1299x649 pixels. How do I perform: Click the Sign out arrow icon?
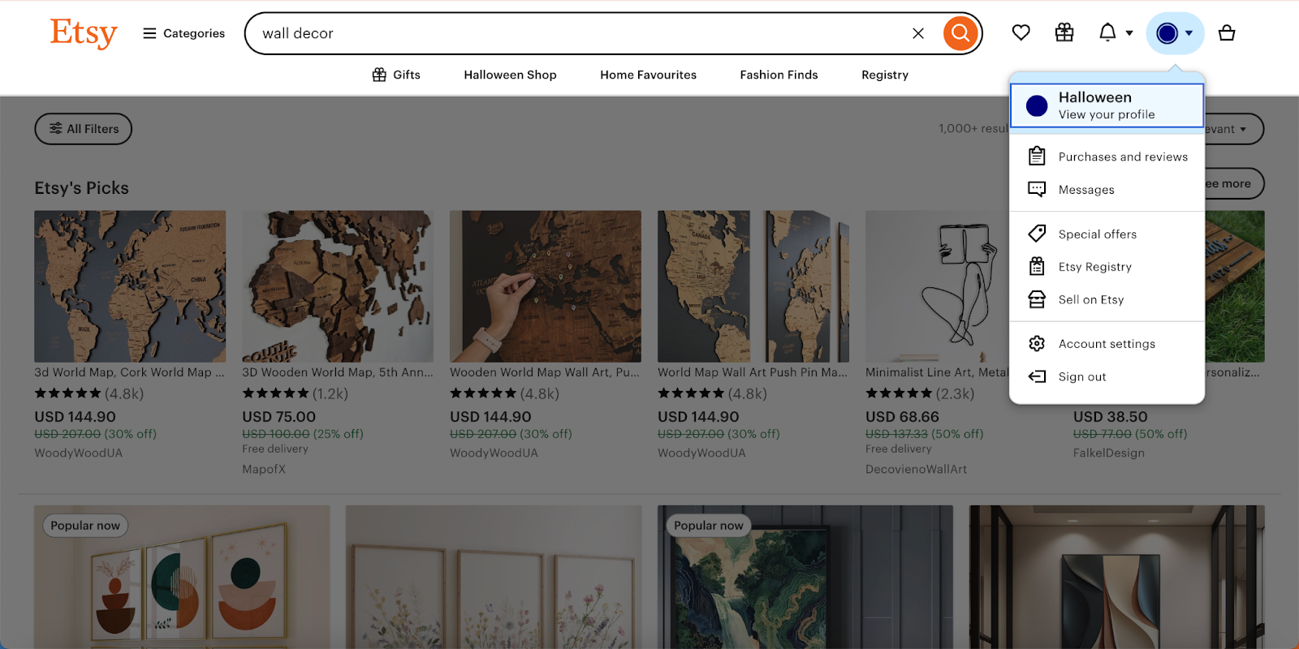1037,376
